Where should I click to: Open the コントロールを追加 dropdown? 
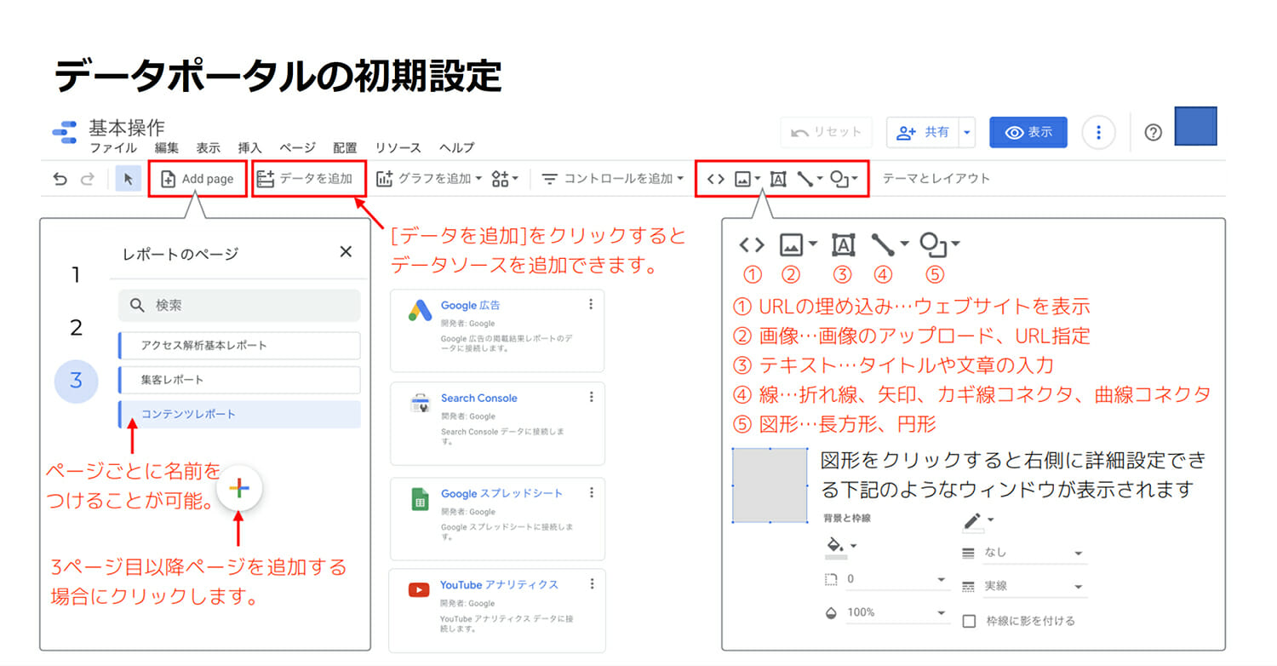pos(613,179)
